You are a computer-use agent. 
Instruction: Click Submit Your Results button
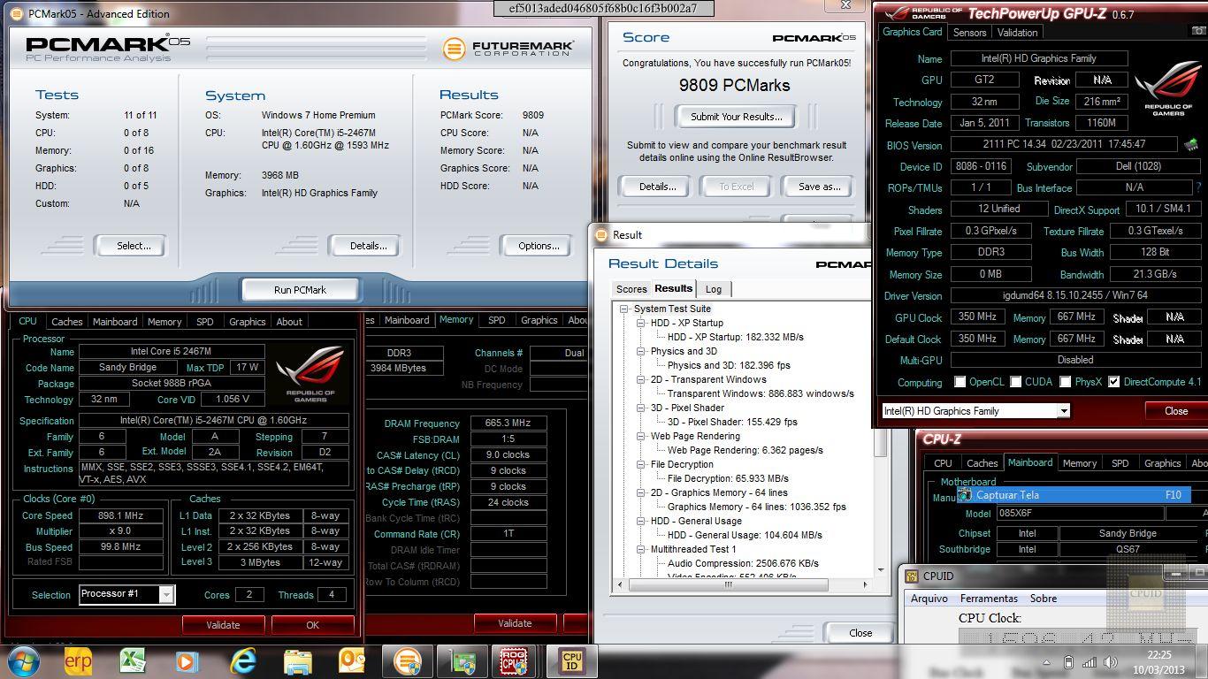coord(736,117)
